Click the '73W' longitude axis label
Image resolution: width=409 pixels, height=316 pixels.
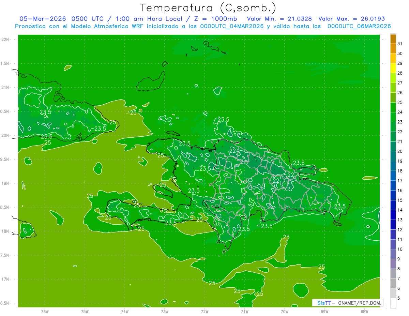coord(165,311)
